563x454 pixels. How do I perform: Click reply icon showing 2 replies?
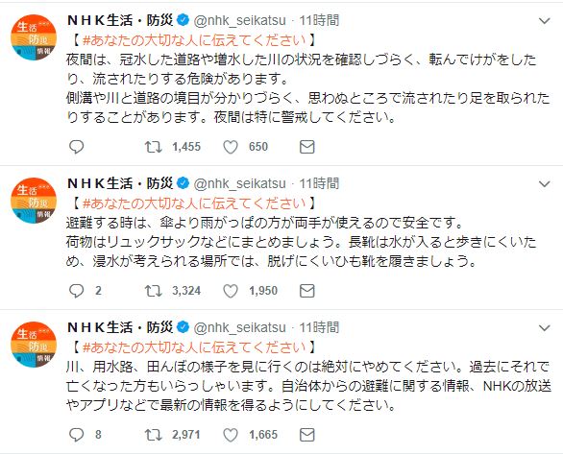tap(76, 291)
